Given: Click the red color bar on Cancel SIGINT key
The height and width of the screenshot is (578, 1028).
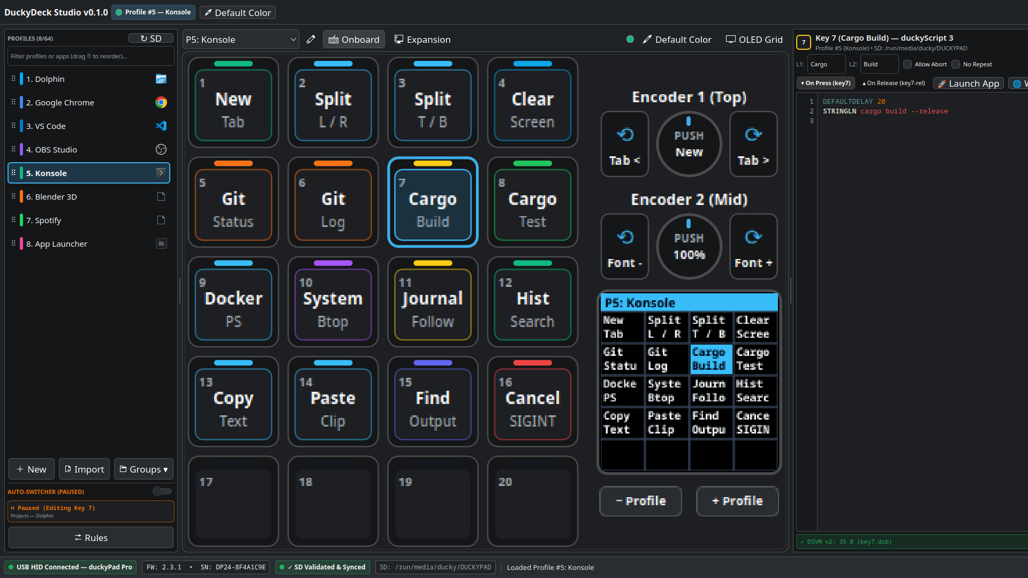Looking at the screenshot, I should 532,363.
